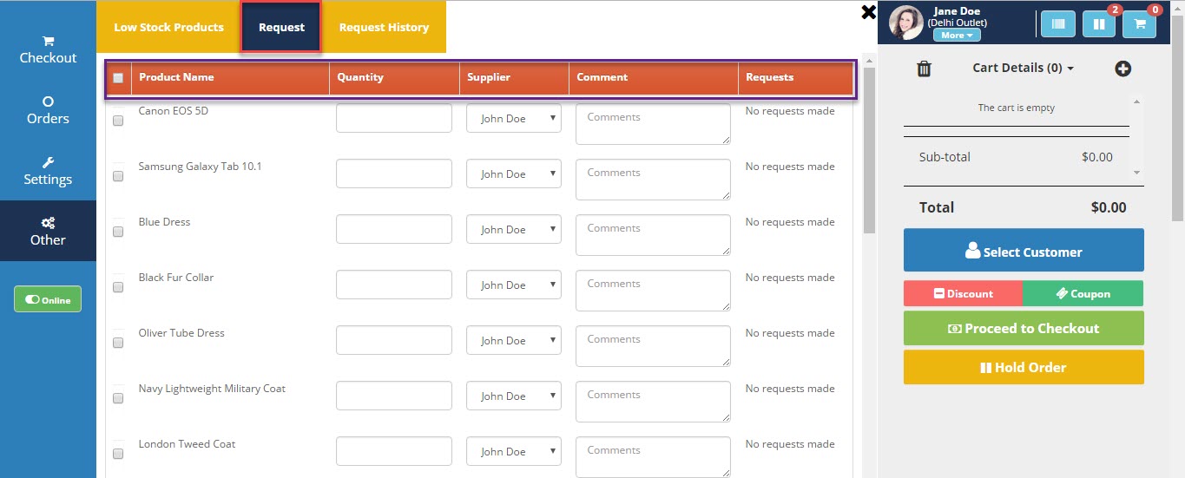Toggle the Online status switch
This screenshot has height=478, width=1185.
tap(48, 299)
